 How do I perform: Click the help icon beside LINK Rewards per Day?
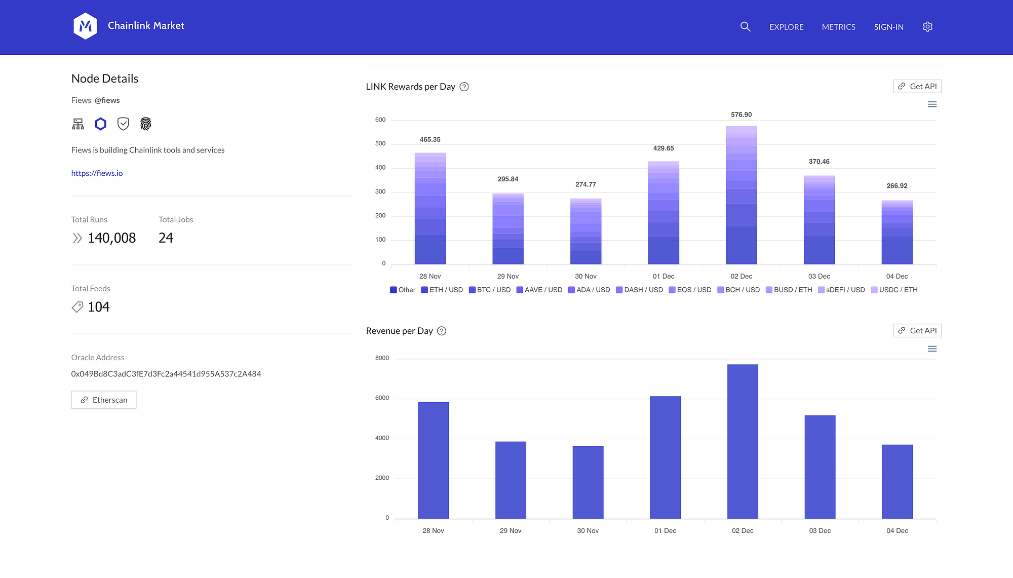click(464, 87)
